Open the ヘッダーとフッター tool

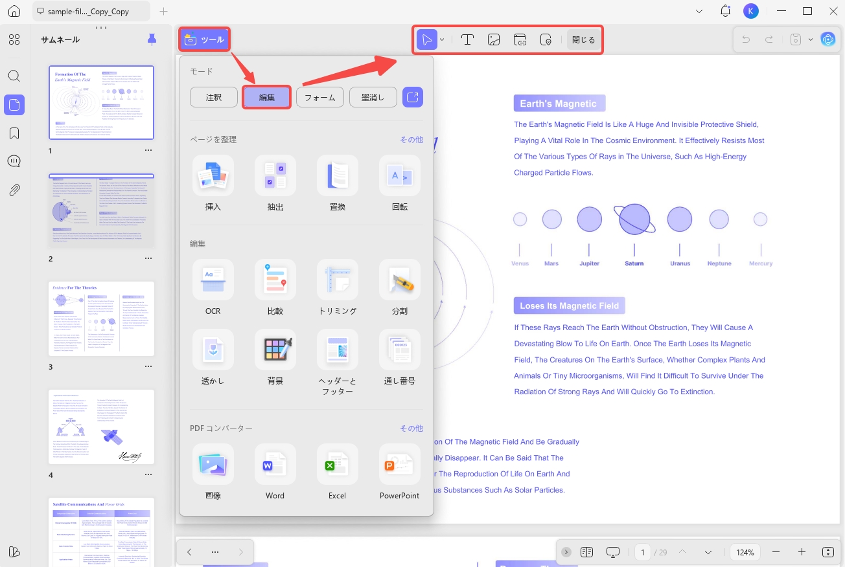(x=338, y=350)
